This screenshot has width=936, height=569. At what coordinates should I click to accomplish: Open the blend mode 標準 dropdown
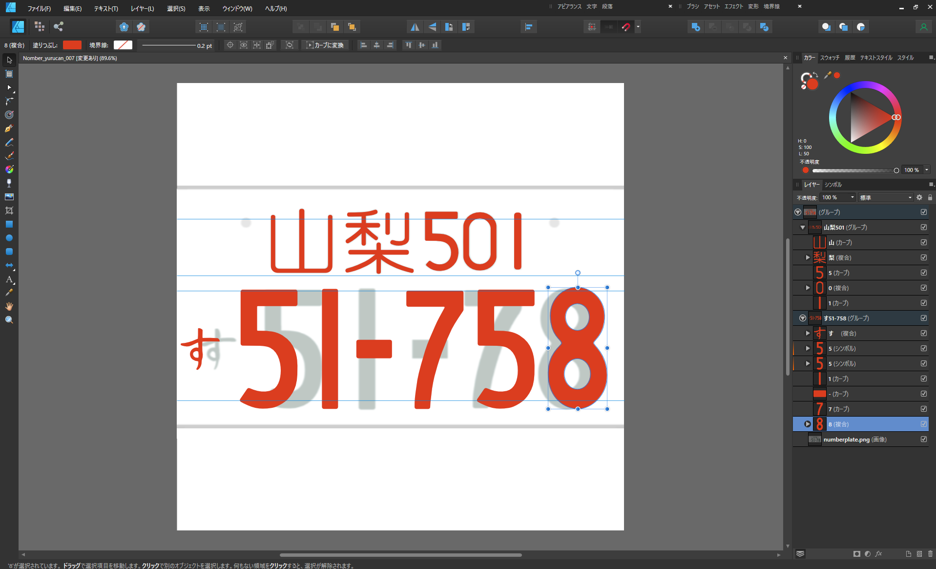click(x=886, y=197)
